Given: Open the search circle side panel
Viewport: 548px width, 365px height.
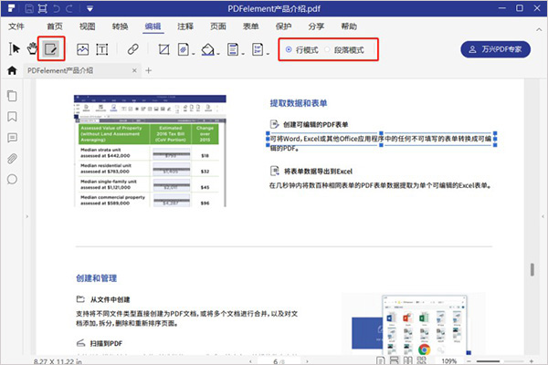Looking at the screenshot, I should (12, 180).
